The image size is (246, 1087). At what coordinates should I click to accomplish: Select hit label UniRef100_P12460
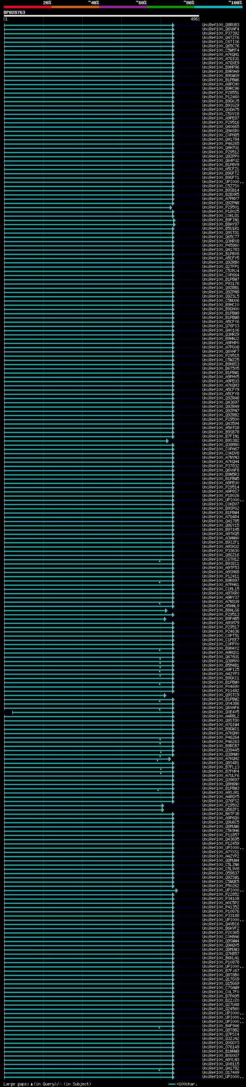221,97
